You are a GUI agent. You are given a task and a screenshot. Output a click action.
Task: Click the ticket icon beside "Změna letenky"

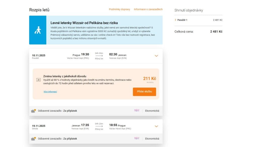click(x=38, y=80)
